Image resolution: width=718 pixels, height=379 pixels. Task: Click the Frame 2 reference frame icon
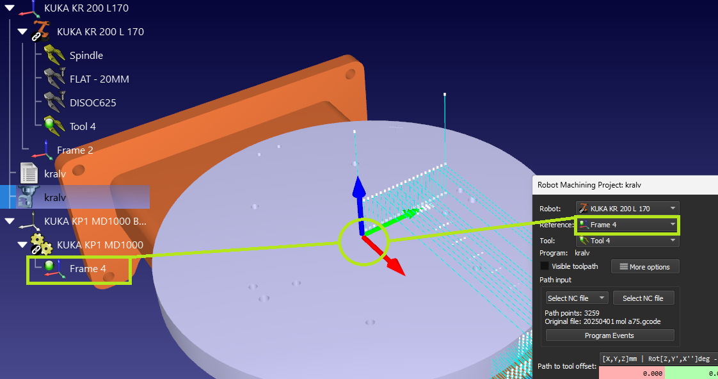(42, 150)
